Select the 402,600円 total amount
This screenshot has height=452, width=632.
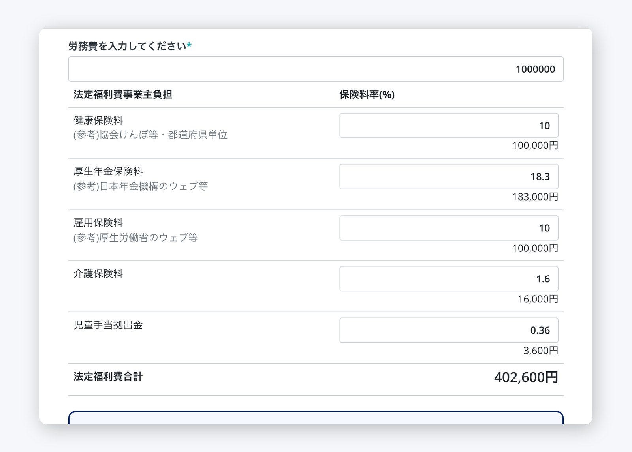coord(526,377)
